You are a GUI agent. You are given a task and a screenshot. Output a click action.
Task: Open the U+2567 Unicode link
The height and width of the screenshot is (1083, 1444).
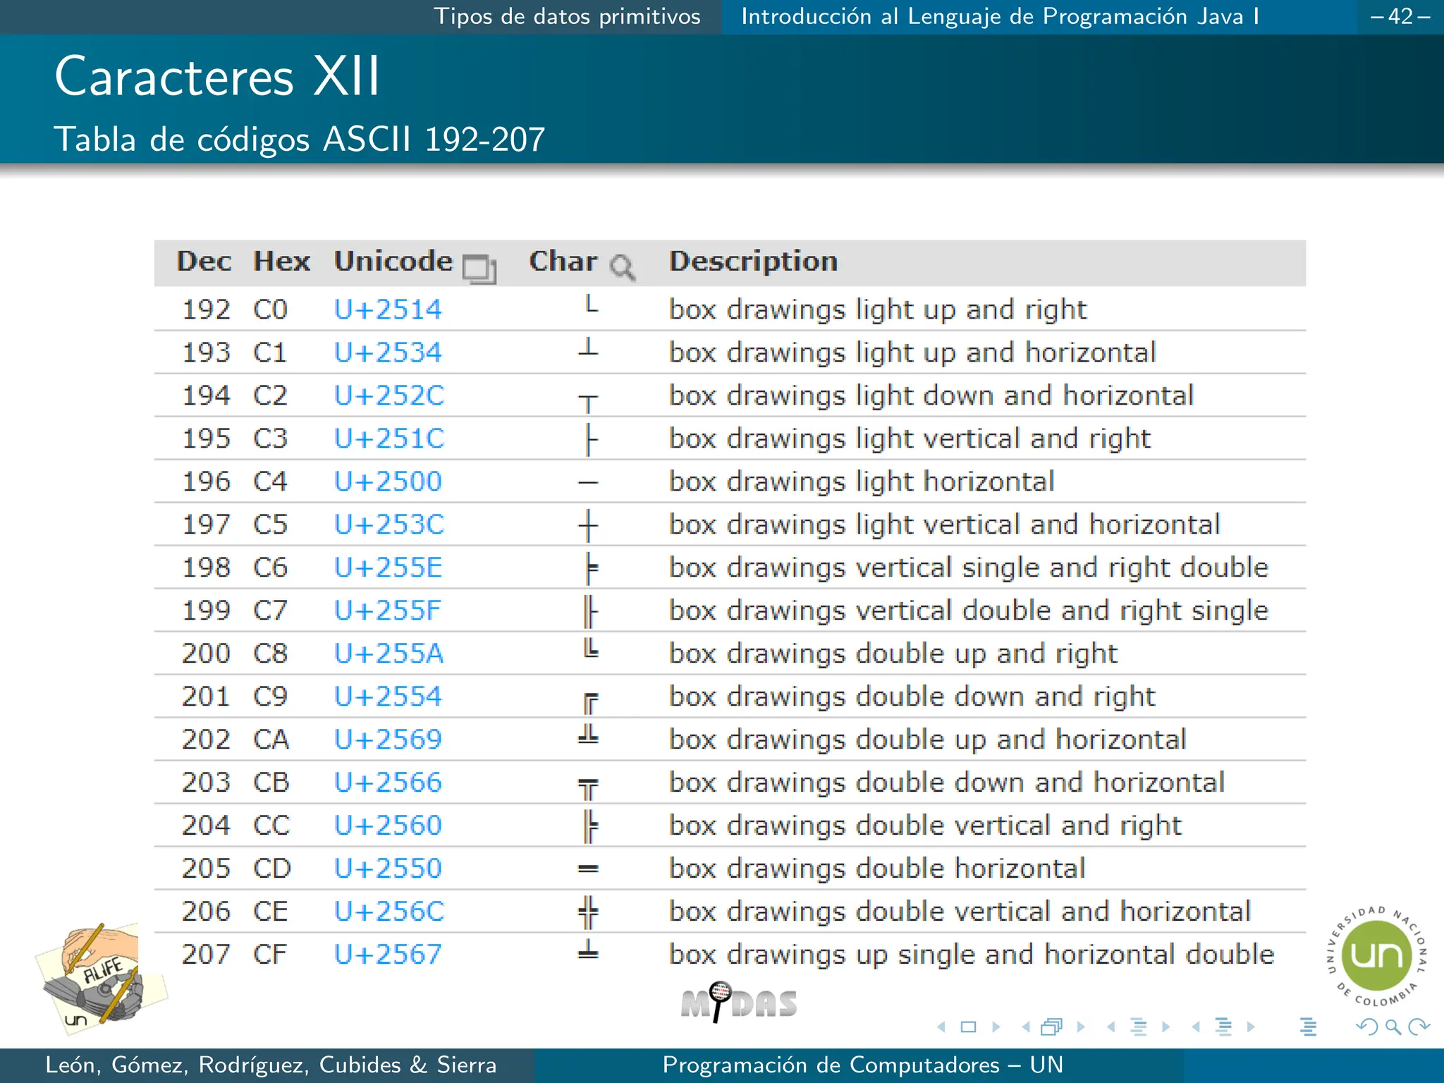[388, 955]
